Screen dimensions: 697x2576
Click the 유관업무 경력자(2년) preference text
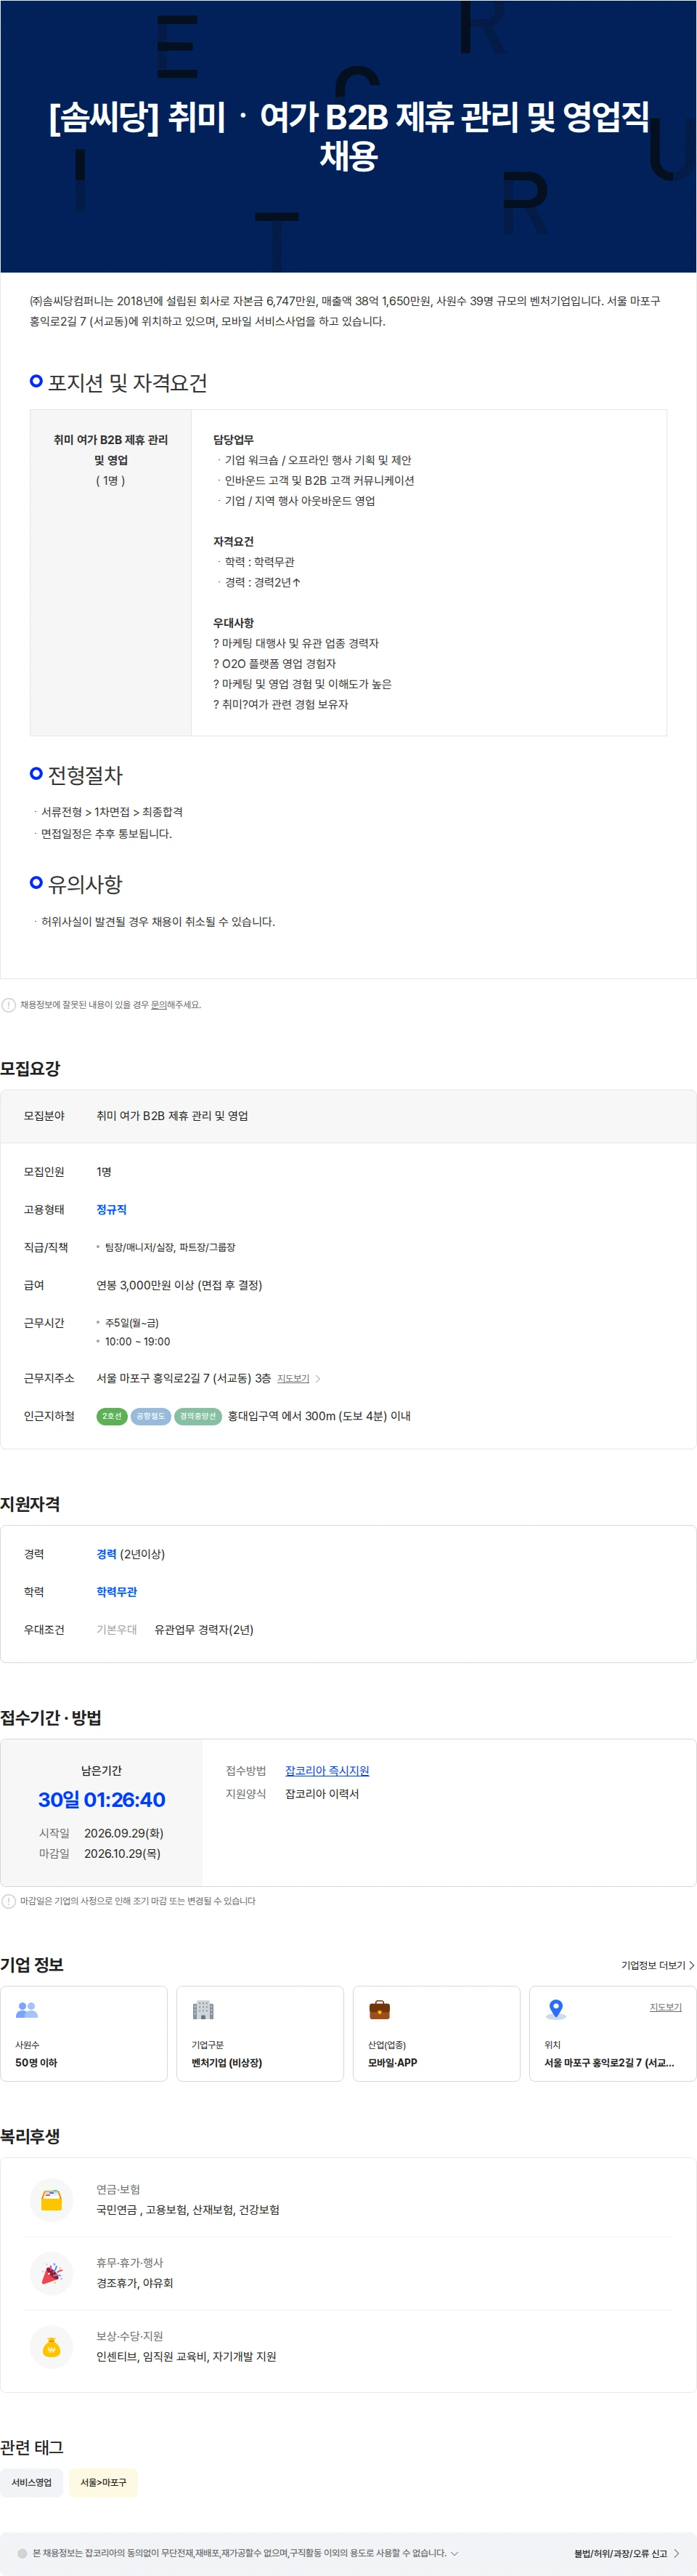pyautogui.click(x=204, y=1629)
